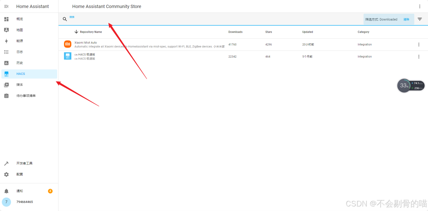Image resolution: width=428 pixels, height=211 pixels.
Task: Open 开发者工具 hammer icon
Action: click(x=6, y=164)
